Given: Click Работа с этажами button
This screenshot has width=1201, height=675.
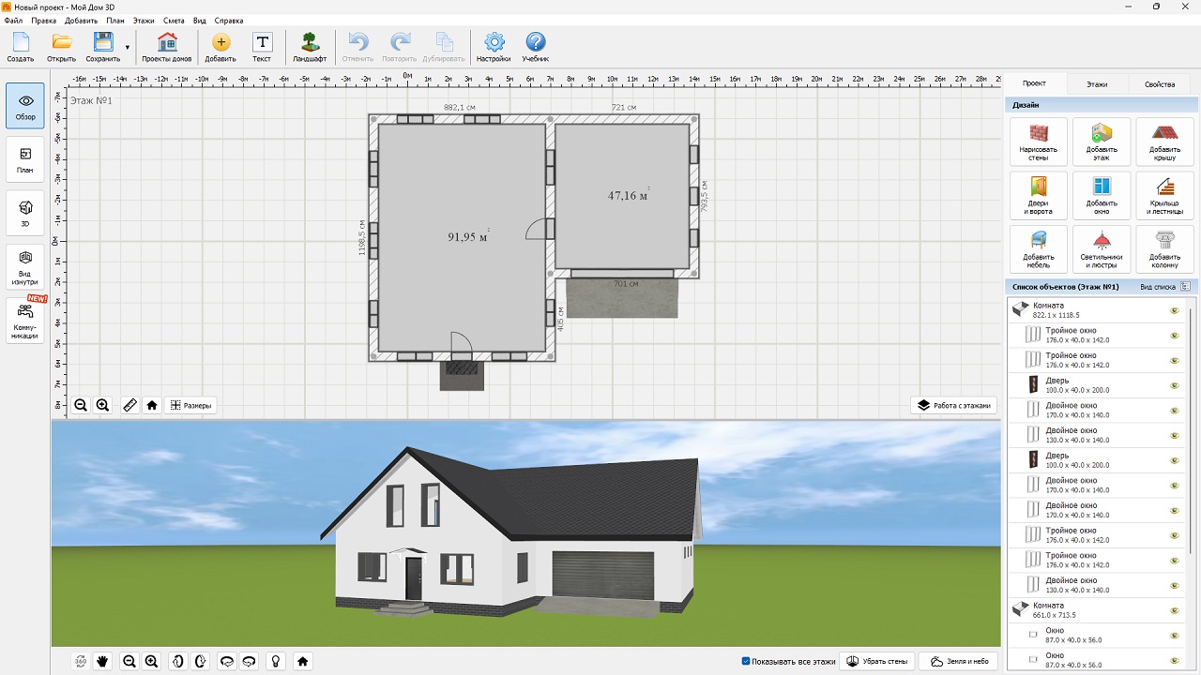Looking at the screenshot, I should (953, 406).
